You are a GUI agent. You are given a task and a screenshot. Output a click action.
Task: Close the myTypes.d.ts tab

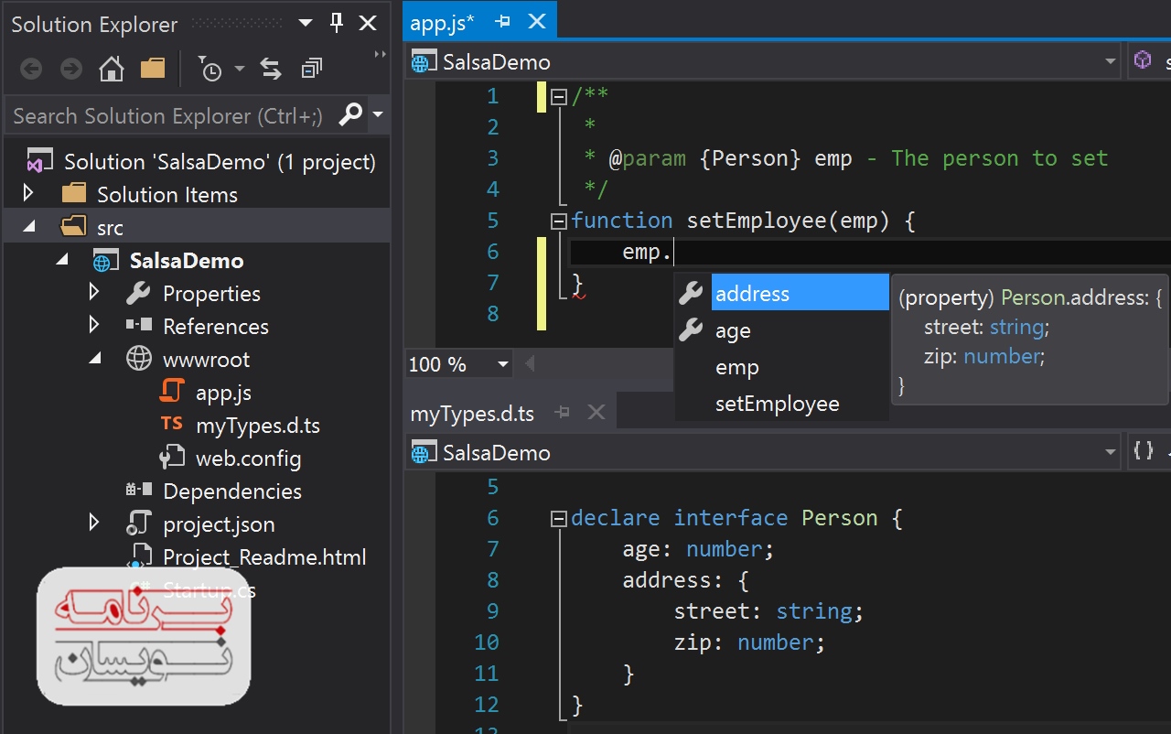596,413
